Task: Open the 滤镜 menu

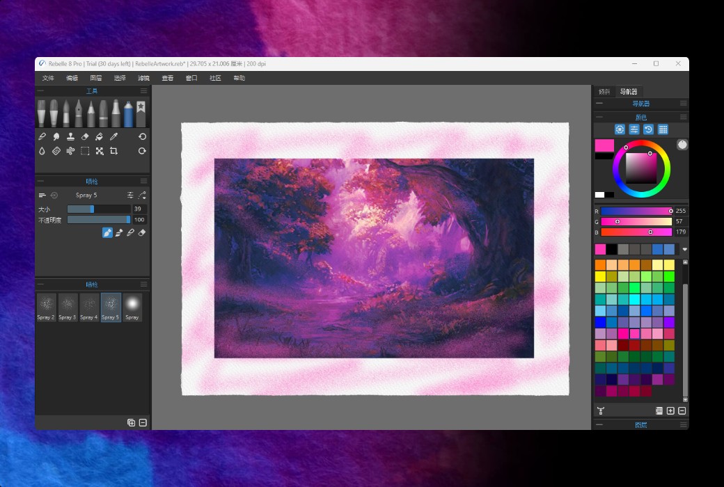Action: point(143,78)
